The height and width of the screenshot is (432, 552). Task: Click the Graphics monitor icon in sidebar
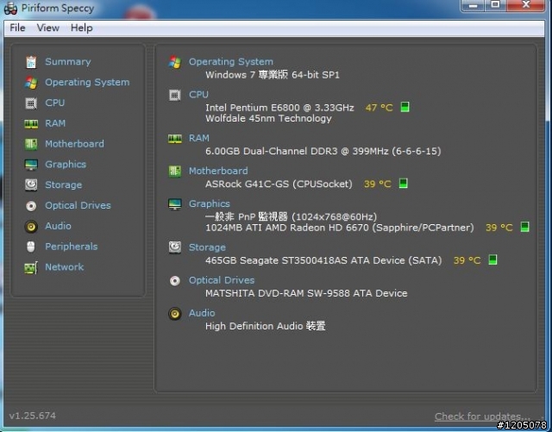31,165
